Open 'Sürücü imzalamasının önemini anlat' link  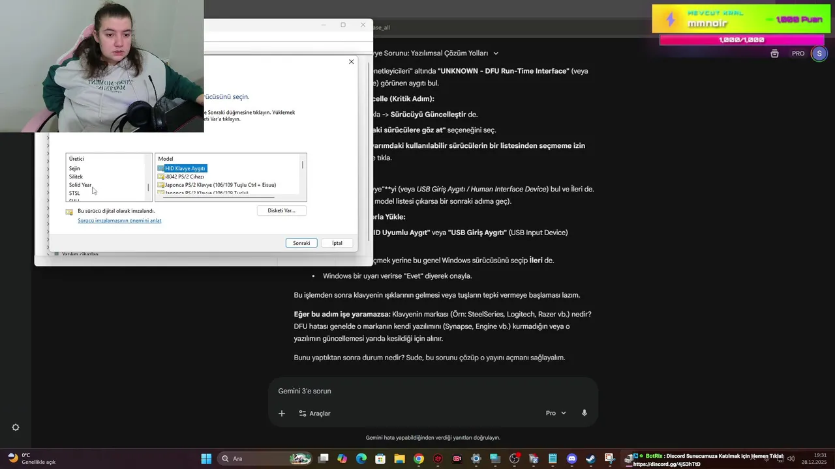[x=119, y=220]
